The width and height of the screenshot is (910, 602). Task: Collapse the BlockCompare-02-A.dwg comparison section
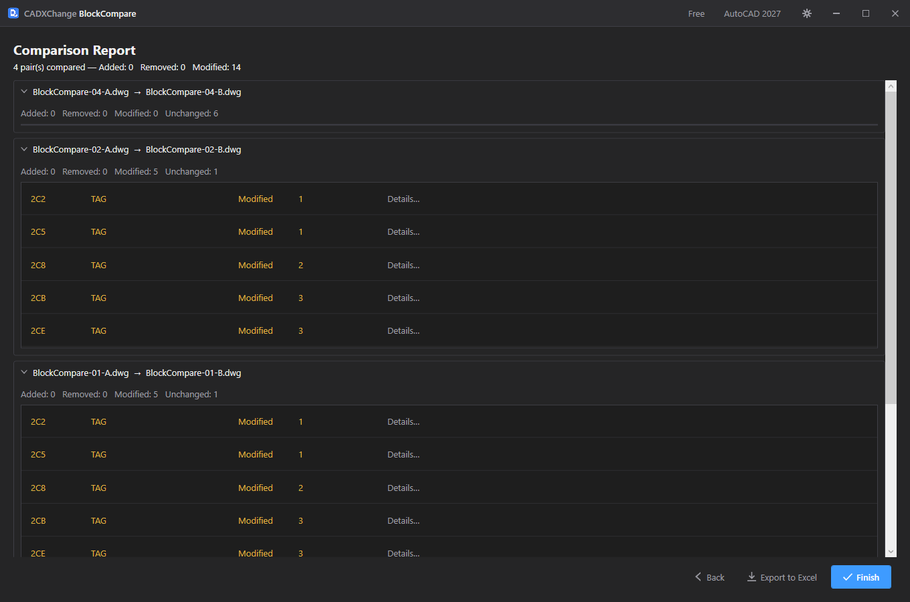(24, 149)
